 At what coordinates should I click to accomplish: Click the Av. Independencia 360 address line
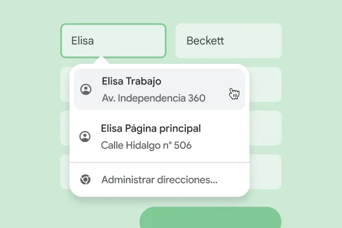tap(153, 98)
